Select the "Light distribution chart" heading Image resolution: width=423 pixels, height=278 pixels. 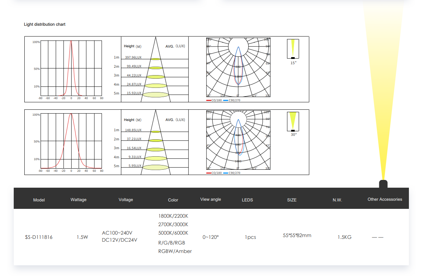pos(44,24)
